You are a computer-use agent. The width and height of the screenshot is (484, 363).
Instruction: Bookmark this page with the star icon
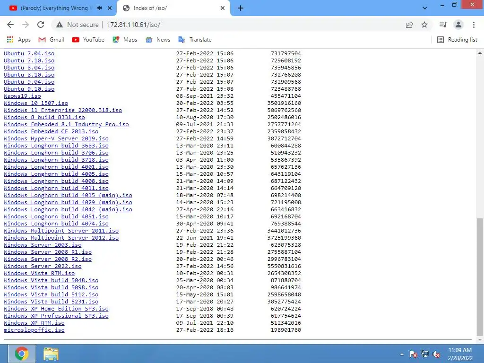424,25
